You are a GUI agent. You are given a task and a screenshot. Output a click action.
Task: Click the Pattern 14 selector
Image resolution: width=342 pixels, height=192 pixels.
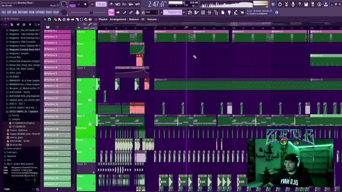click(x=172, y=12)
